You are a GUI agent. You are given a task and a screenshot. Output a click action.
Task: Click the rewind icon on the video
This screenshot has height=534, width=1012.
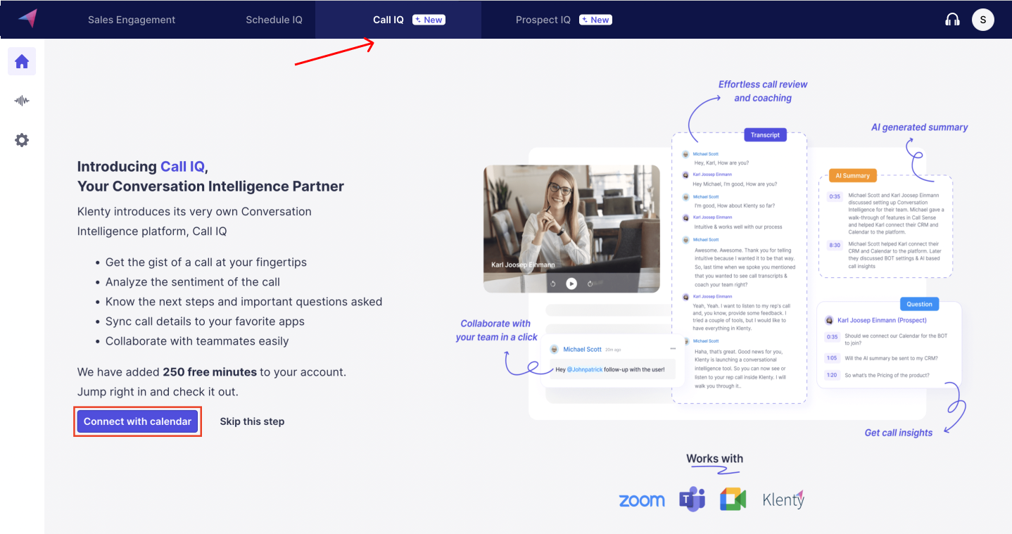click(553, 284)
